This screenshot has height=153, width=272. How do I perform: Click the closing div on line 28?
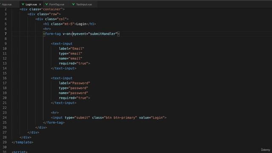click(x=25, y=137)
